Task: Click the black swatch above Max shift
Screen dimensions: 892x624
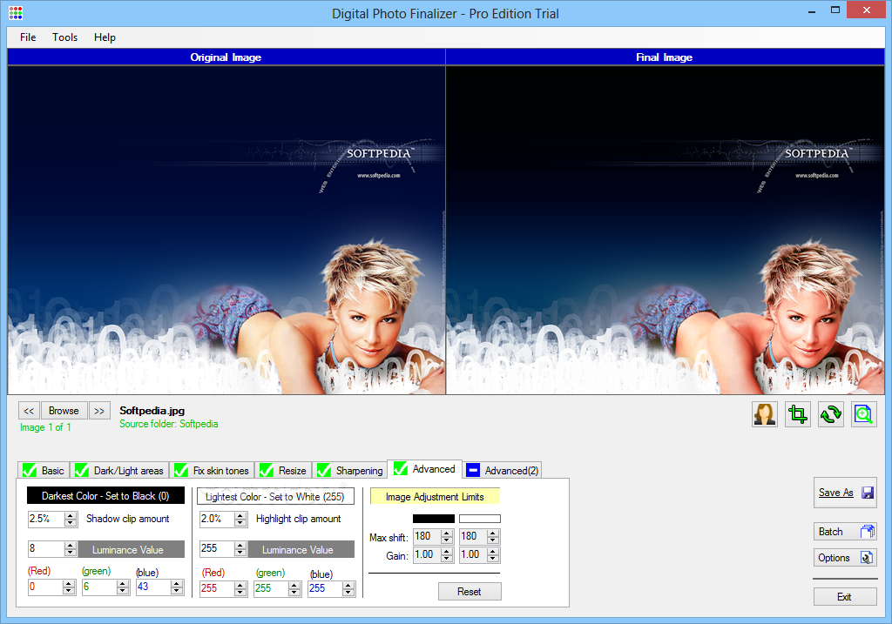Action: click(x=434, y=519)
